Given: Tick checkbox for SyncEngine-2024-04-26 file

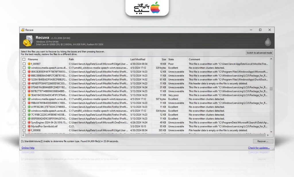Looking at the screenshot, I should click(x=24, y=123).
